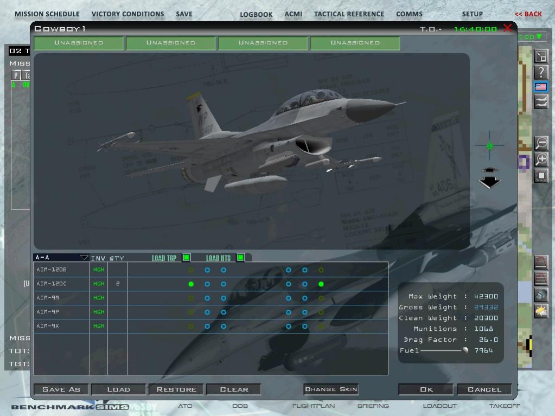Click the Restore button
This screenshot has width=555, height=416.
click(176, 389)
